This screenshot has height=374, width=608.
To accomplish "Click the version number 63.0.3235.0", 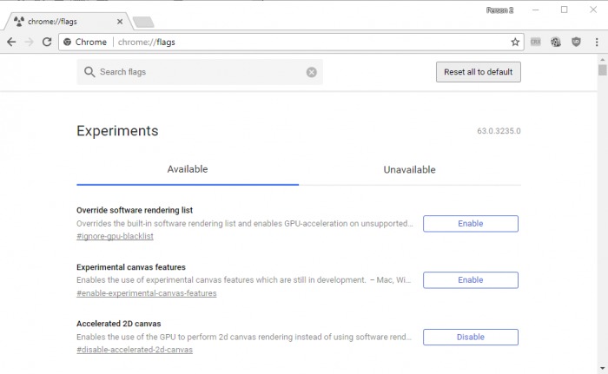I will (499, 131).
